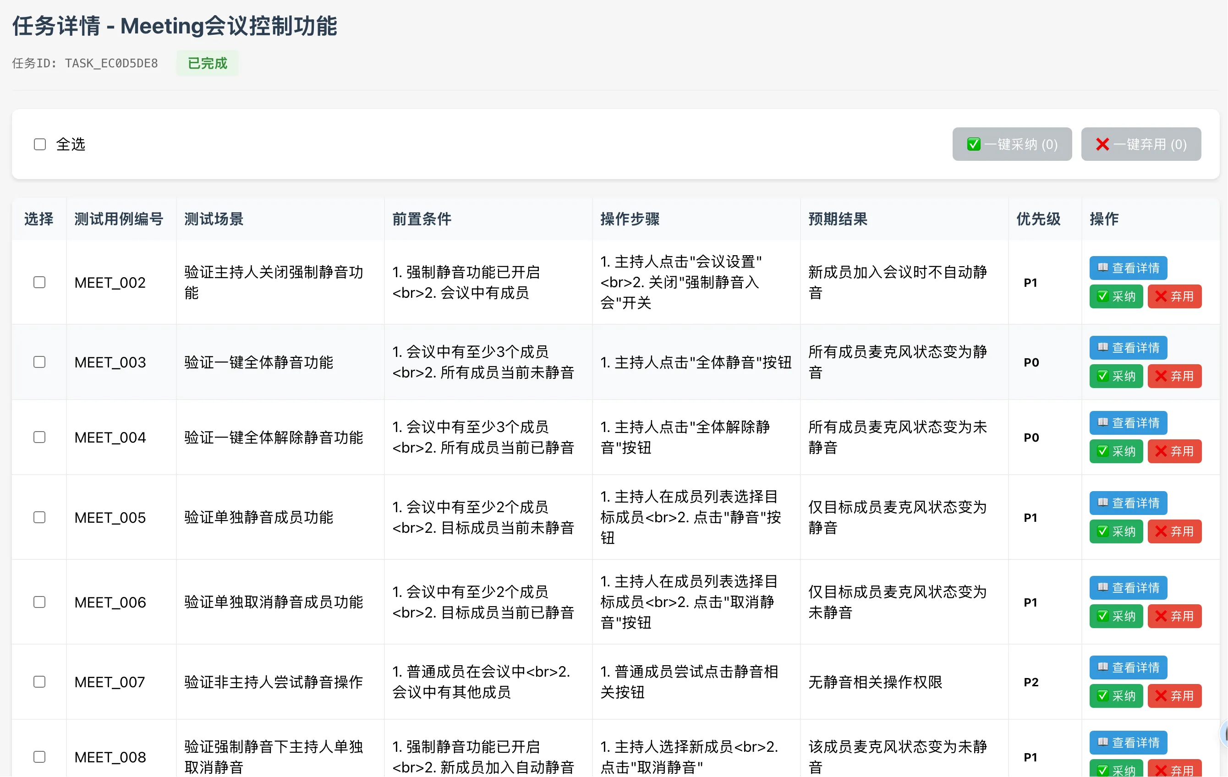Click 弃用 button for MEET_006

pyautogui.click(x=1174, y=616)
